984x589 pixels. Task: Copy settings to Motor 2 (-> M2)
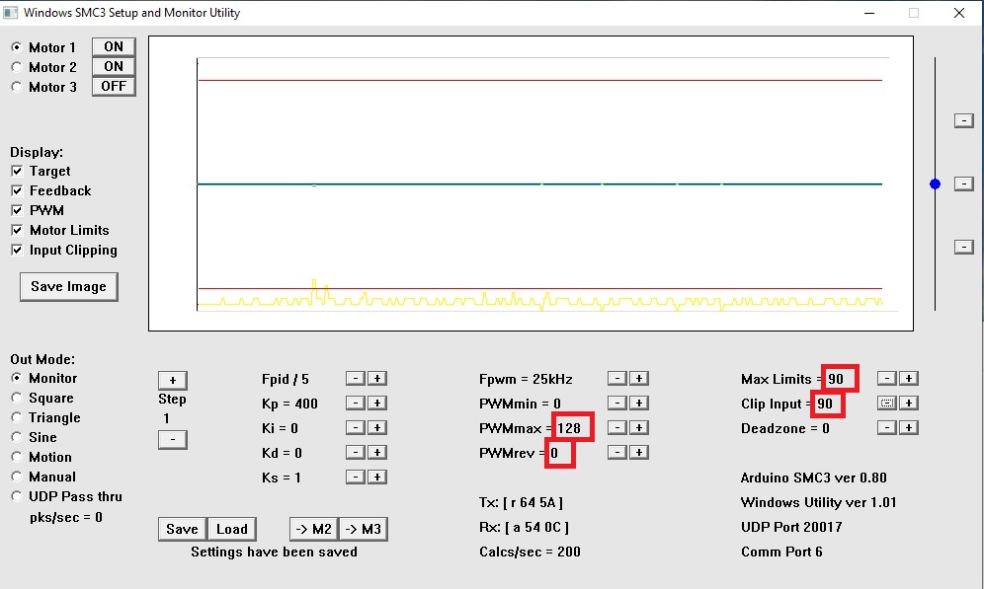pyautogui.click(x=314, y=529)
